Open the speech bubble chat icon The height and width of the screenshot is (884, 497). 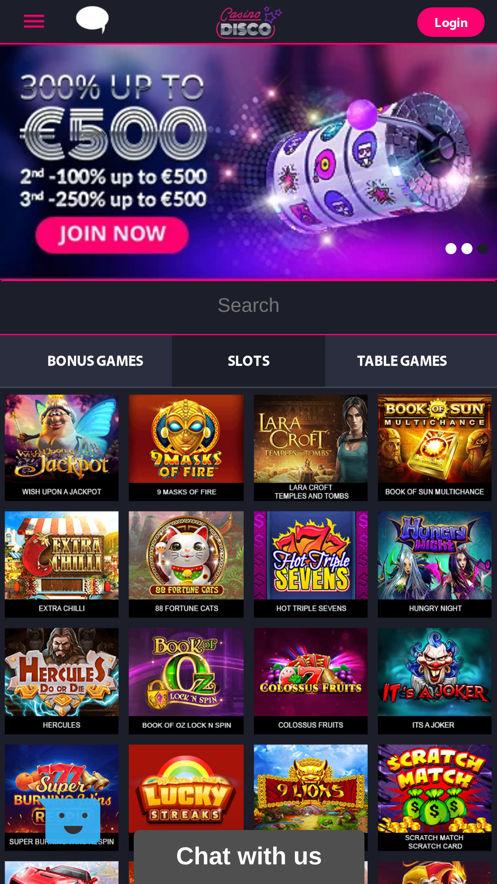pyautogui.click(x=92, y=20)
